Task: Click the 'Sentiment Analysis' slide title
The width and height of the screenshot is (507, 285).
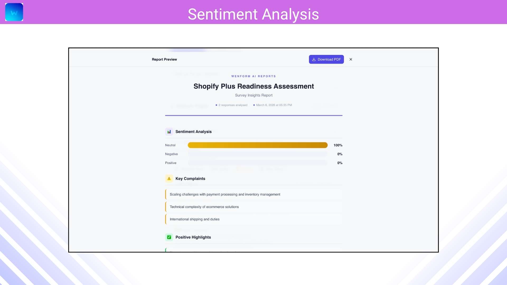Action: [253, 14]
